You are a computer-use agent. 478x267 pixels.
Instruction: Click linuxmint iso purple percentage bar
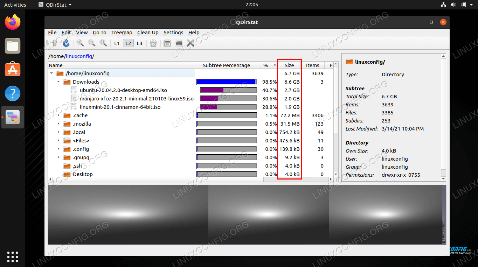click(x=228, y=107)
